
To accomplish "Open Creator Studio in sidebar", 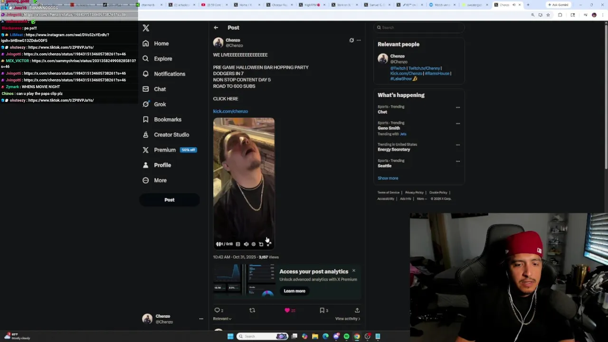I will [166, 134].
